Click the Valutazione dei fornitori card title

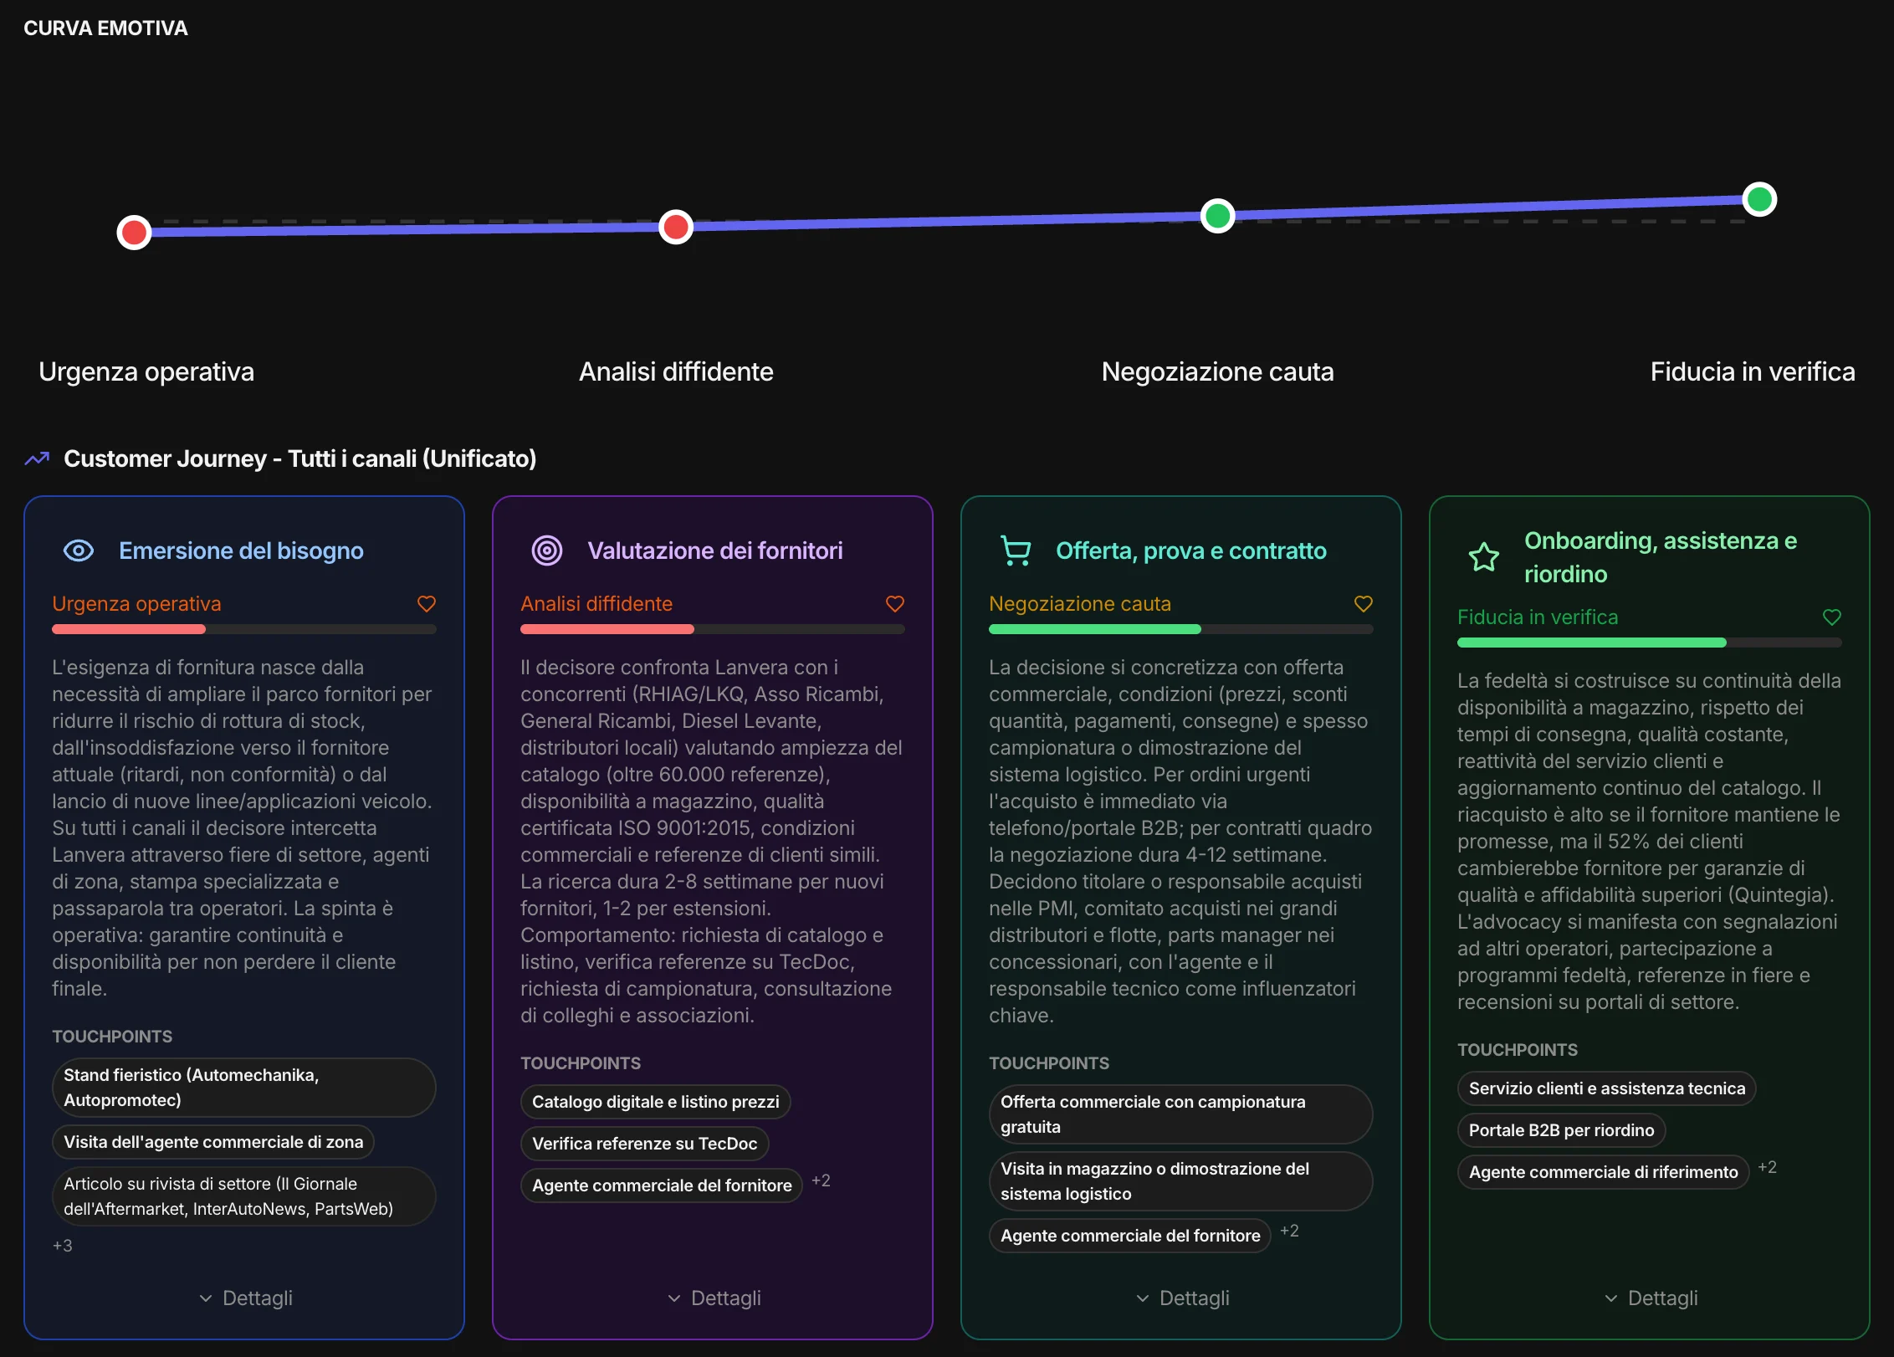point(715,550)
